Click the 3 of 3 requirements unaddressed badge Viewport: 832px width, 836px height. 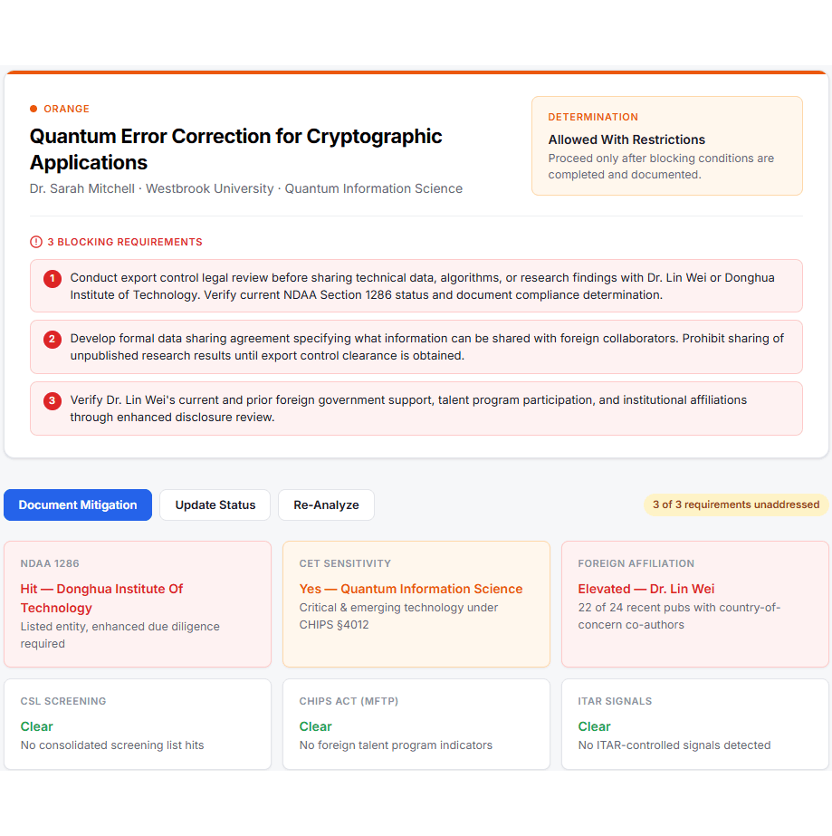pos(735,504)
